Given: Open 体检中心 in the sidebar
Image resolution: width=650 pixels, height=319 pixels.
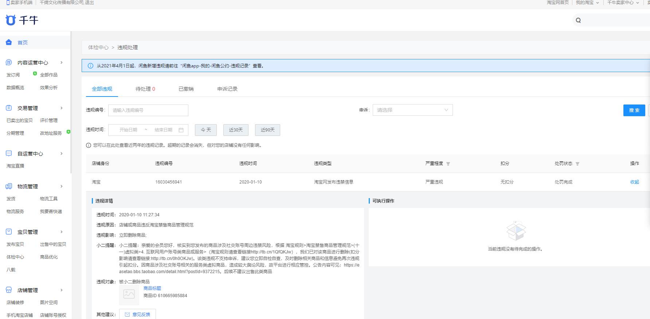Looking at the screenshot, I should (x=15, y=257).
